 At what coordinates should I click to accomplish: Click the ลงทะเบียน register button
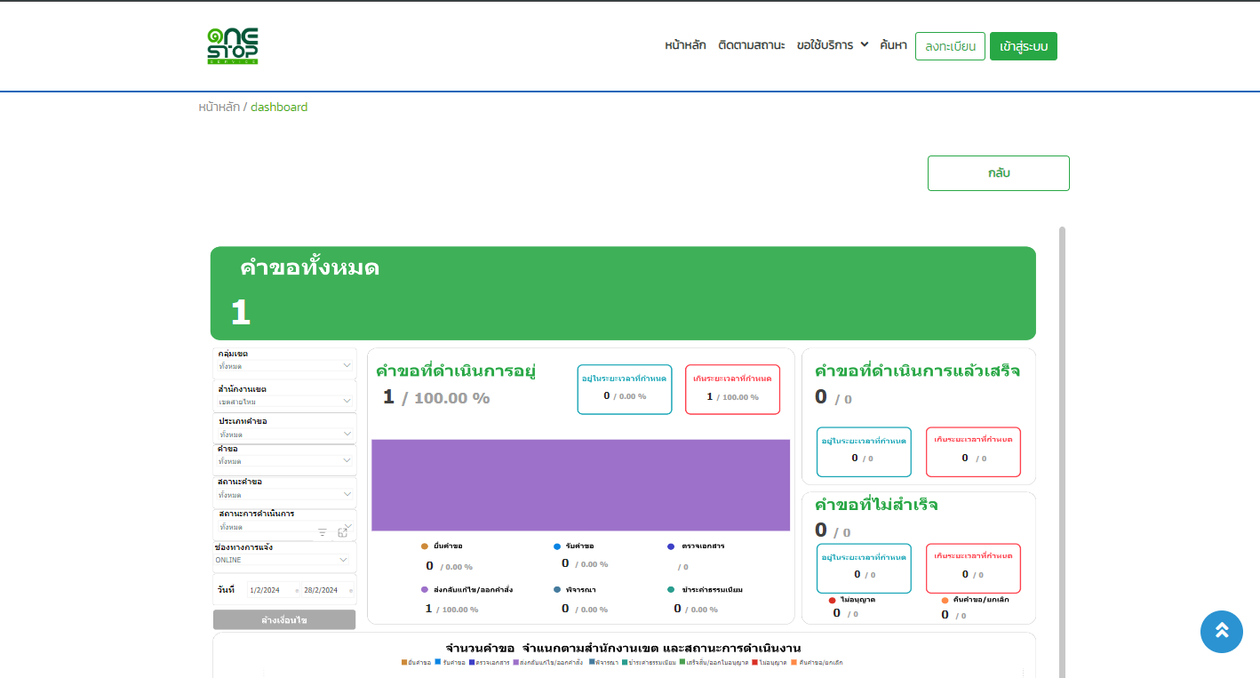(950, 46)
